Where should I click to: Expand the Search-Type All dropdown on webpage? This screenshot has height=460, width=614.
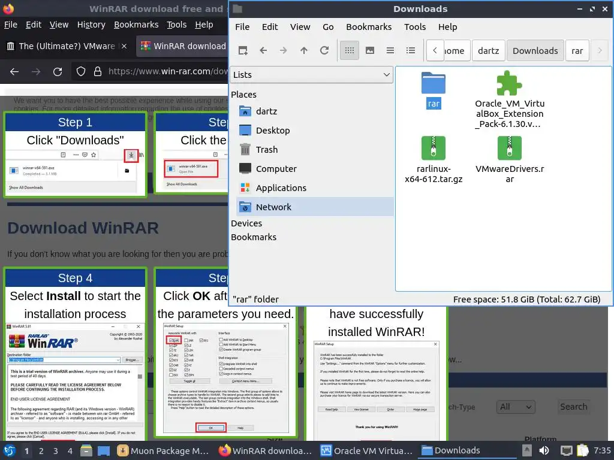(x=515, y=407)
